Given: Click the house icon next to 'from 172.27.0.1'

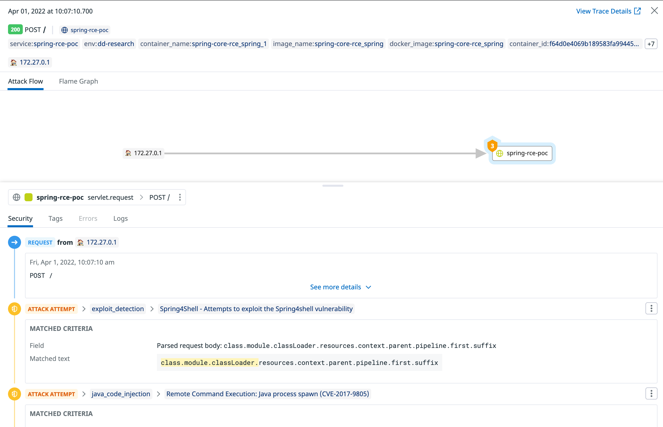Looking at the screenshot, I should (80, 242).
